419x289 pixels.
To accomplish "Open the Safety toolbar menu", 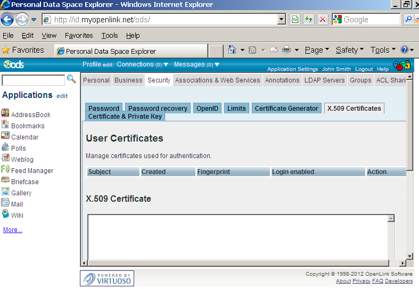I will (349, 50).
